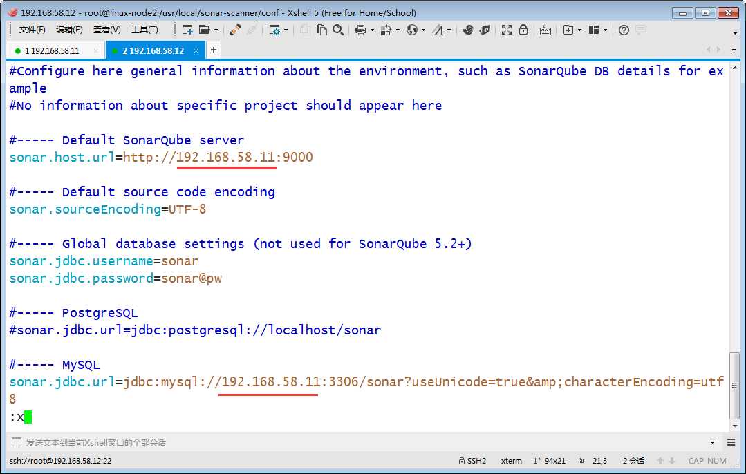Toggle full screen mode icon
746x474 pixels.
point(507,30)
